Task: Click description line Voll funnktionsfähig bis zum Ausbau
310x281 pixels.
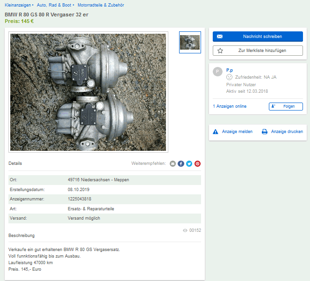Action: [44, 256]
